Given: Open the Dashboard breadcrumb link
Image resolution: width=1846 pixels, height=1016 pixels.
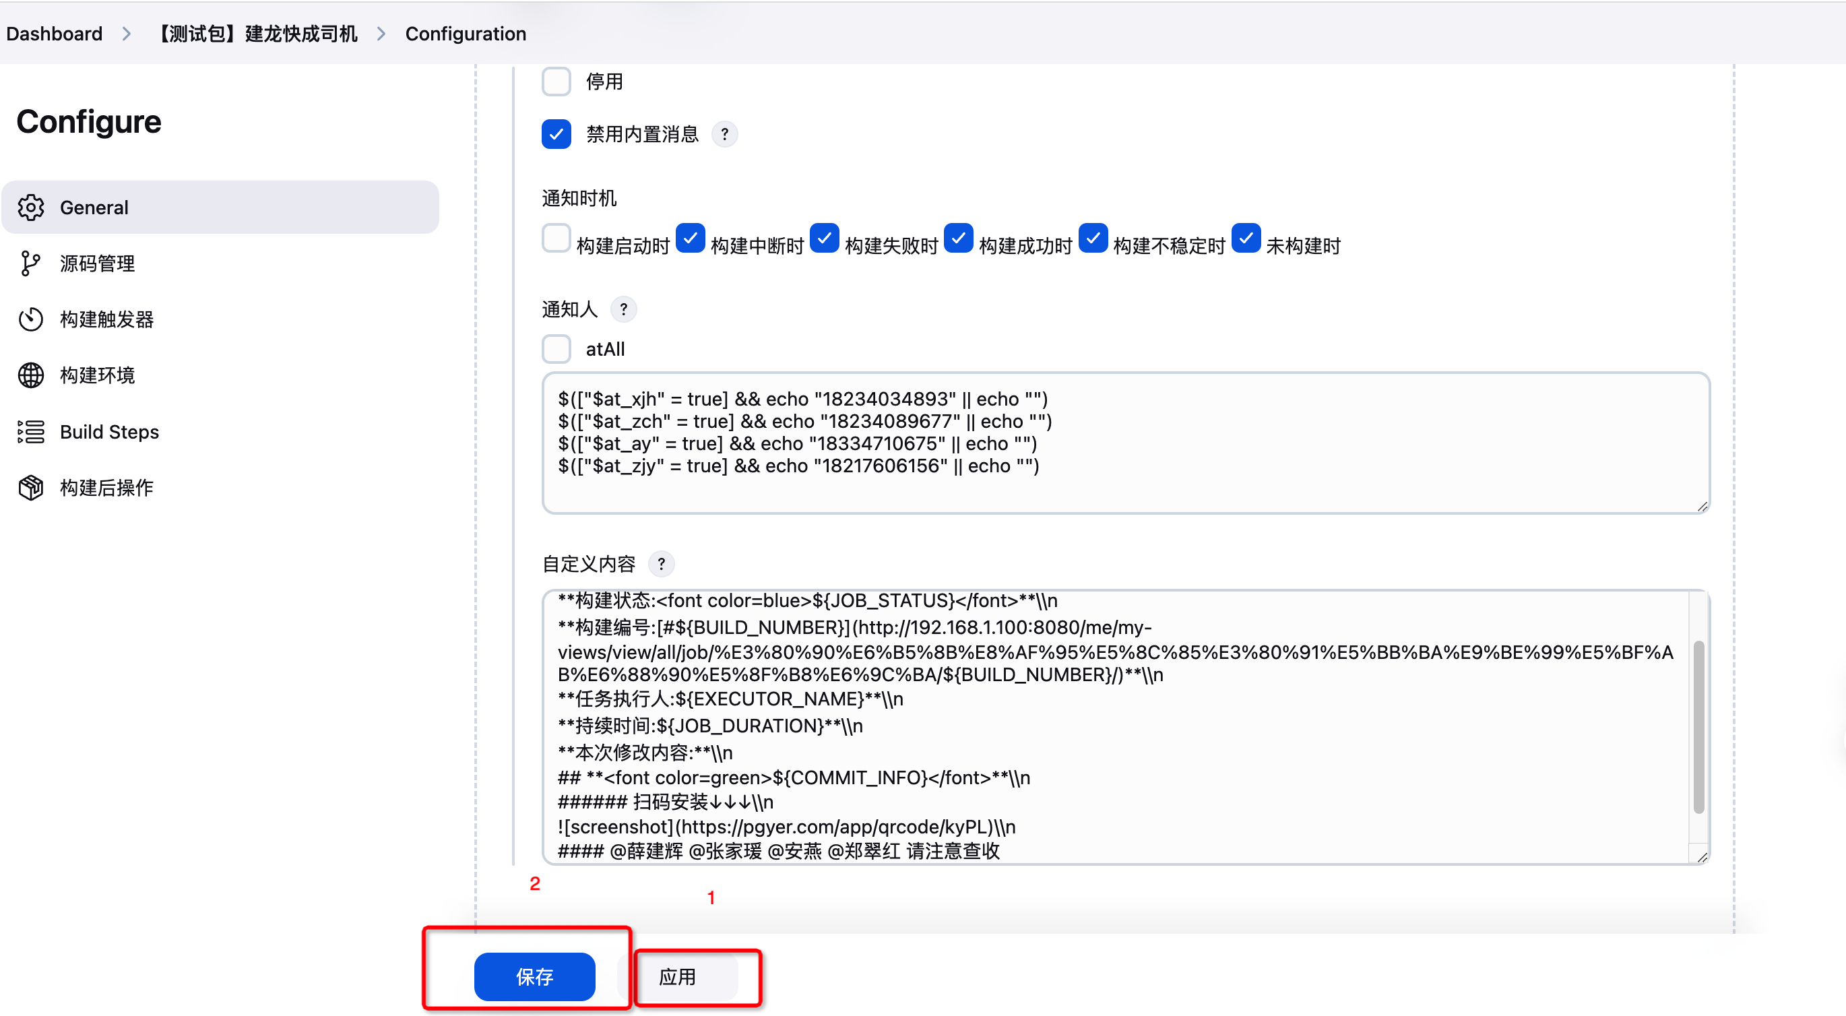Looking at the screenshot, I should [x=55, y=34].
